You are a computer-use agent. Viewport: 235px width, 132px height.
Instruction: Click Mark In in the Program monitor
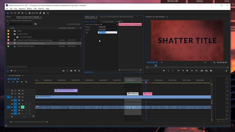point(169,71)
